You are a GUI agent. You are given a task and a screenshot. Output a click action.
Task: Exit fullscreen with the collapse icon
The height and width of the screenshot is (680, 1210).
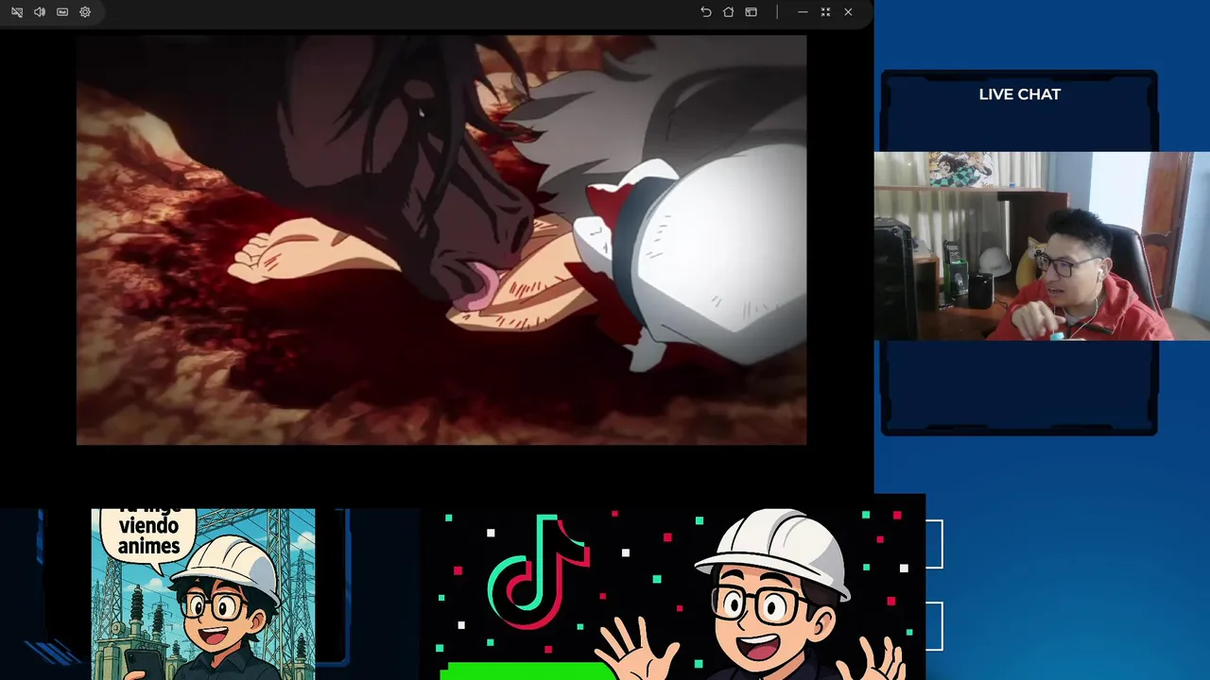[x=825, y=12]
